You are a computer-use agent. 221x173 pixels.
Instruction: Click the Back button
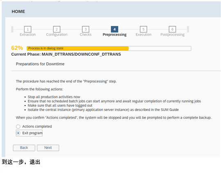tap(24, 148)
